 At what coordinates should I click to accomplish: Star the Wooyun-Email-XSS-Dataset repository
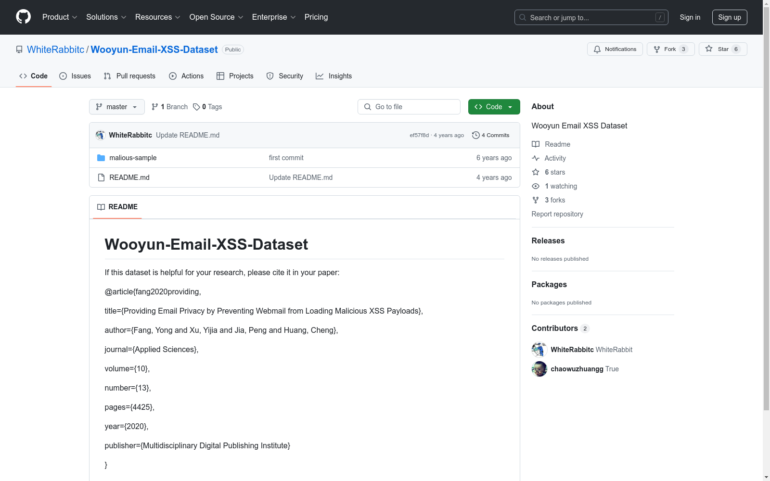722,49
